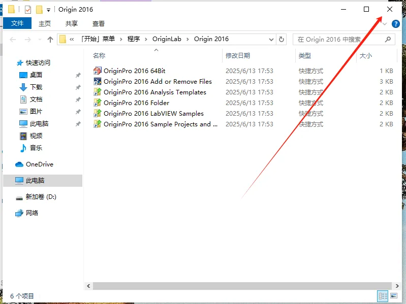Refresh the folder view

(282, 40)
